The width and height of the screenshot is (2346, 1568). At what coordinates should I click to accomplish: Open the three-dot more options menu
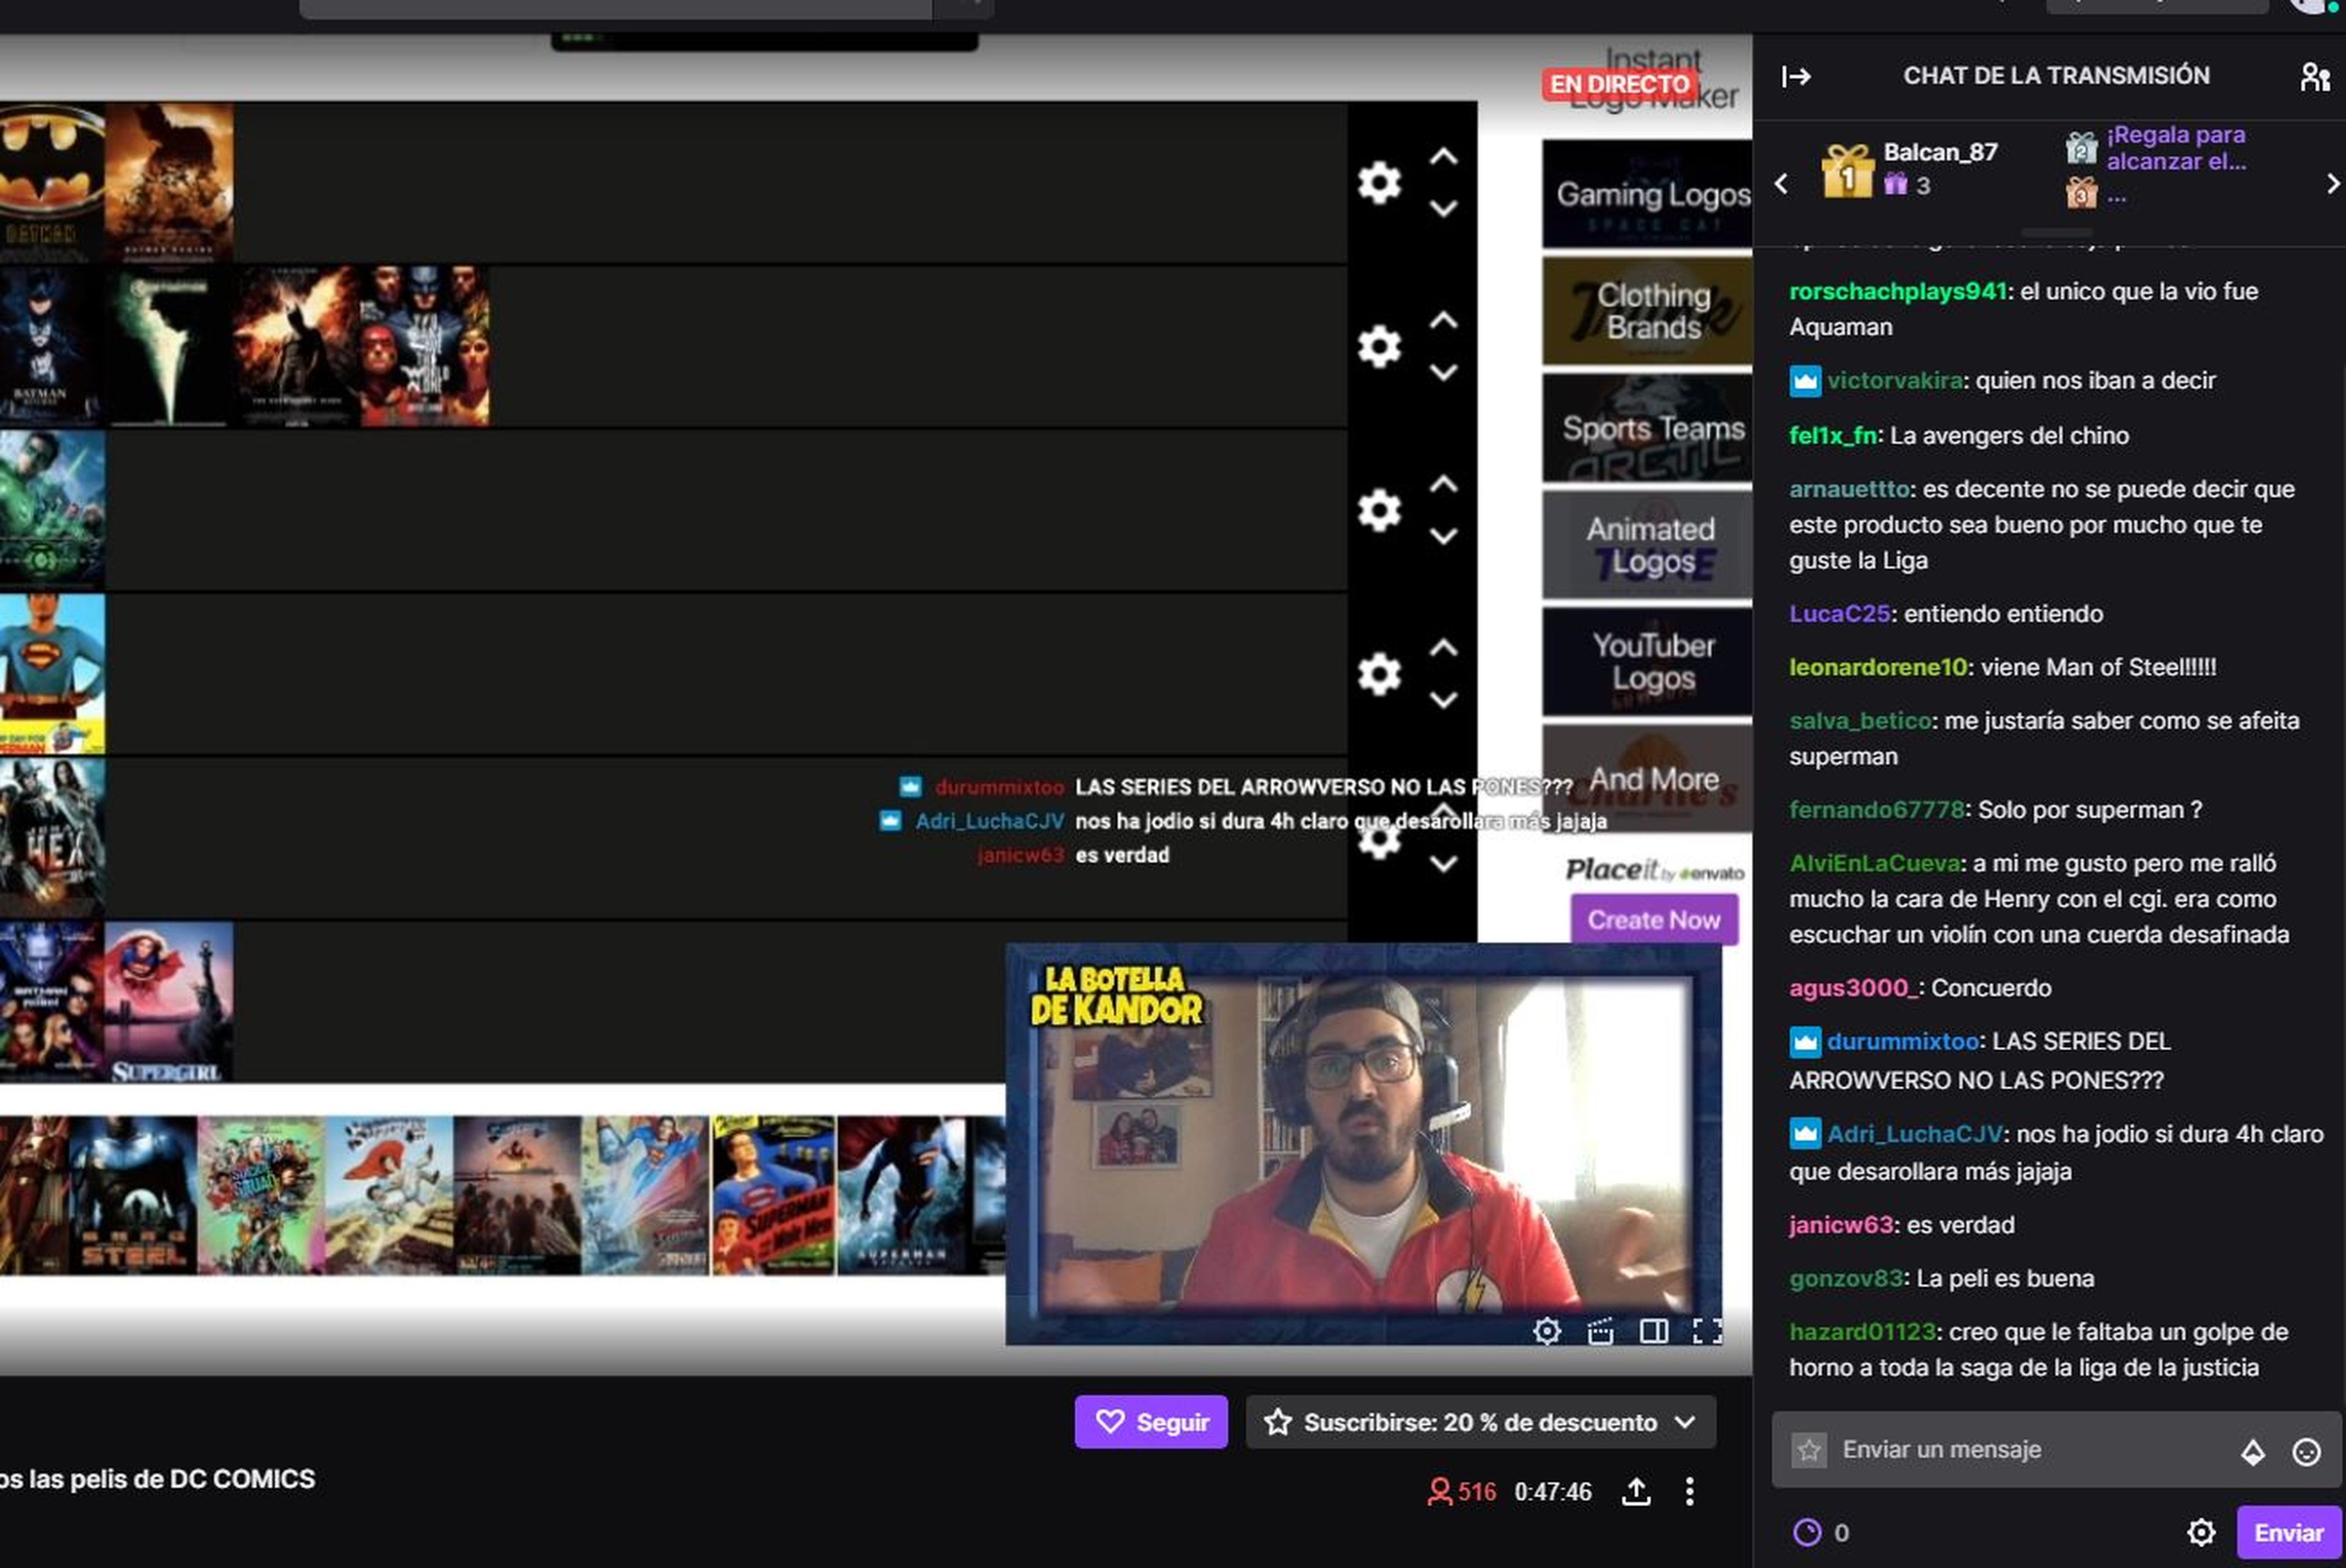(x=1690, y=1492)
